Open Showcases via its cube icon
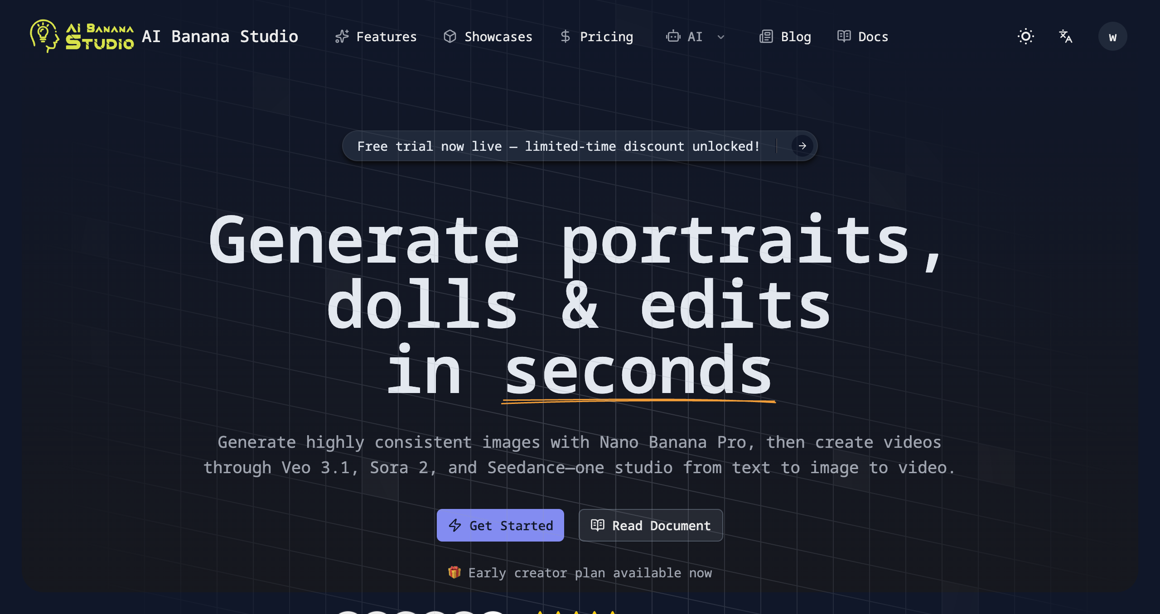1160x614 pixels. point(451,36)
